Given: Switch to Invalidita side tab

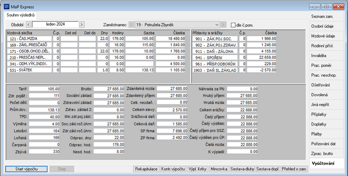Looking at the screenshot, I should (327, 56).
